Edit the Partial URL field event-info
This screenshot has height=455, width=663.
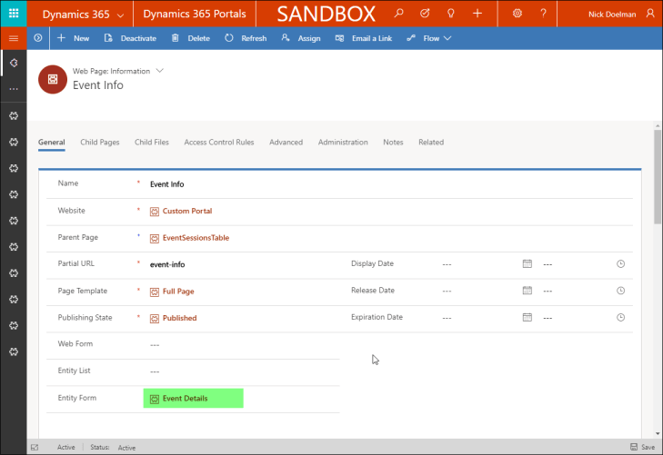pyautogui.click(x=243, y=264)
